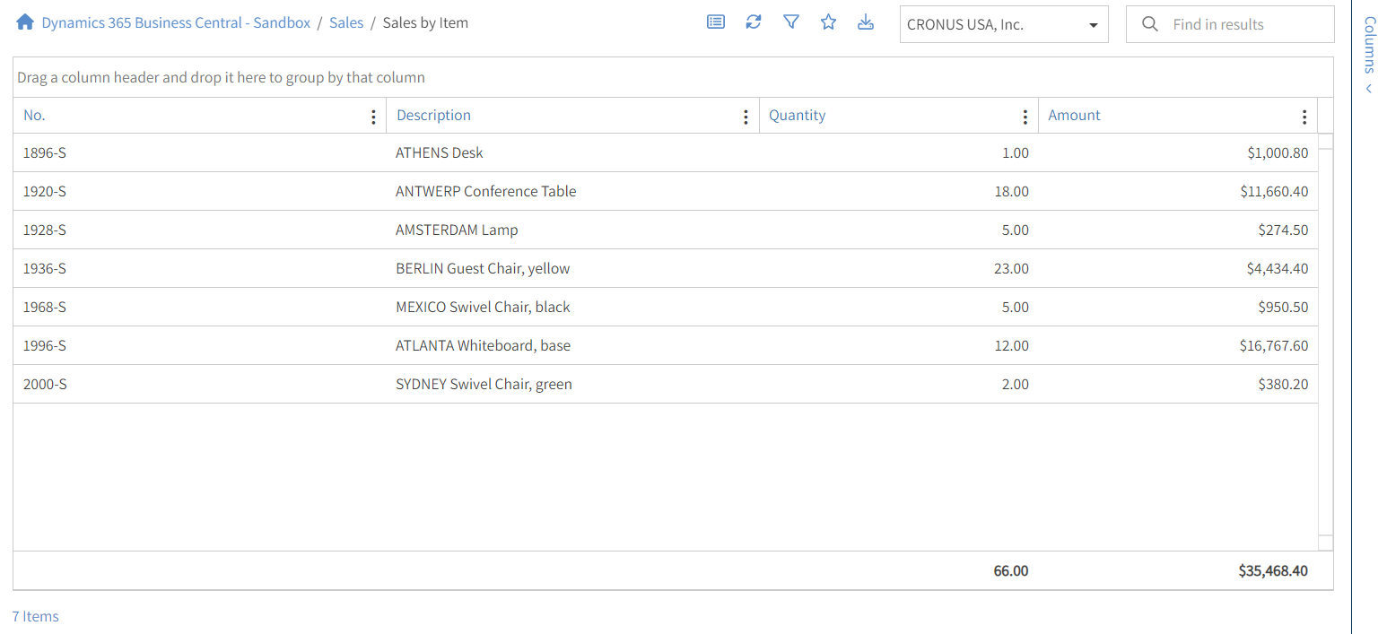Collapse the Columns side panel
1387x634 pixels.
1368,87
